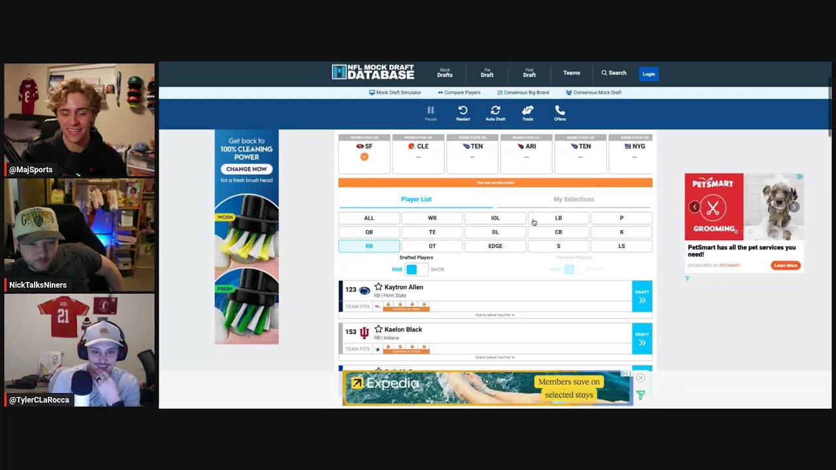Open the Mock Drafts menu

(x=445, y=73)
